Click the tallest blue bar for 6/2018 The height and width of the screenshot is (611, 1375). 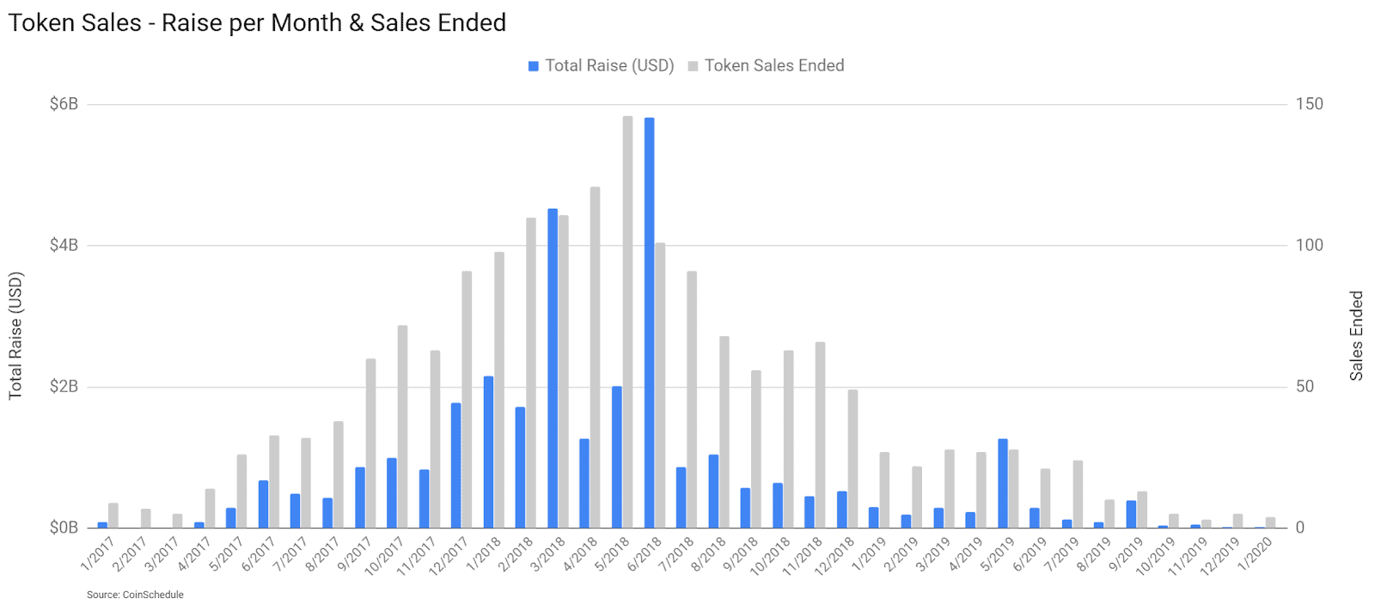649,322
